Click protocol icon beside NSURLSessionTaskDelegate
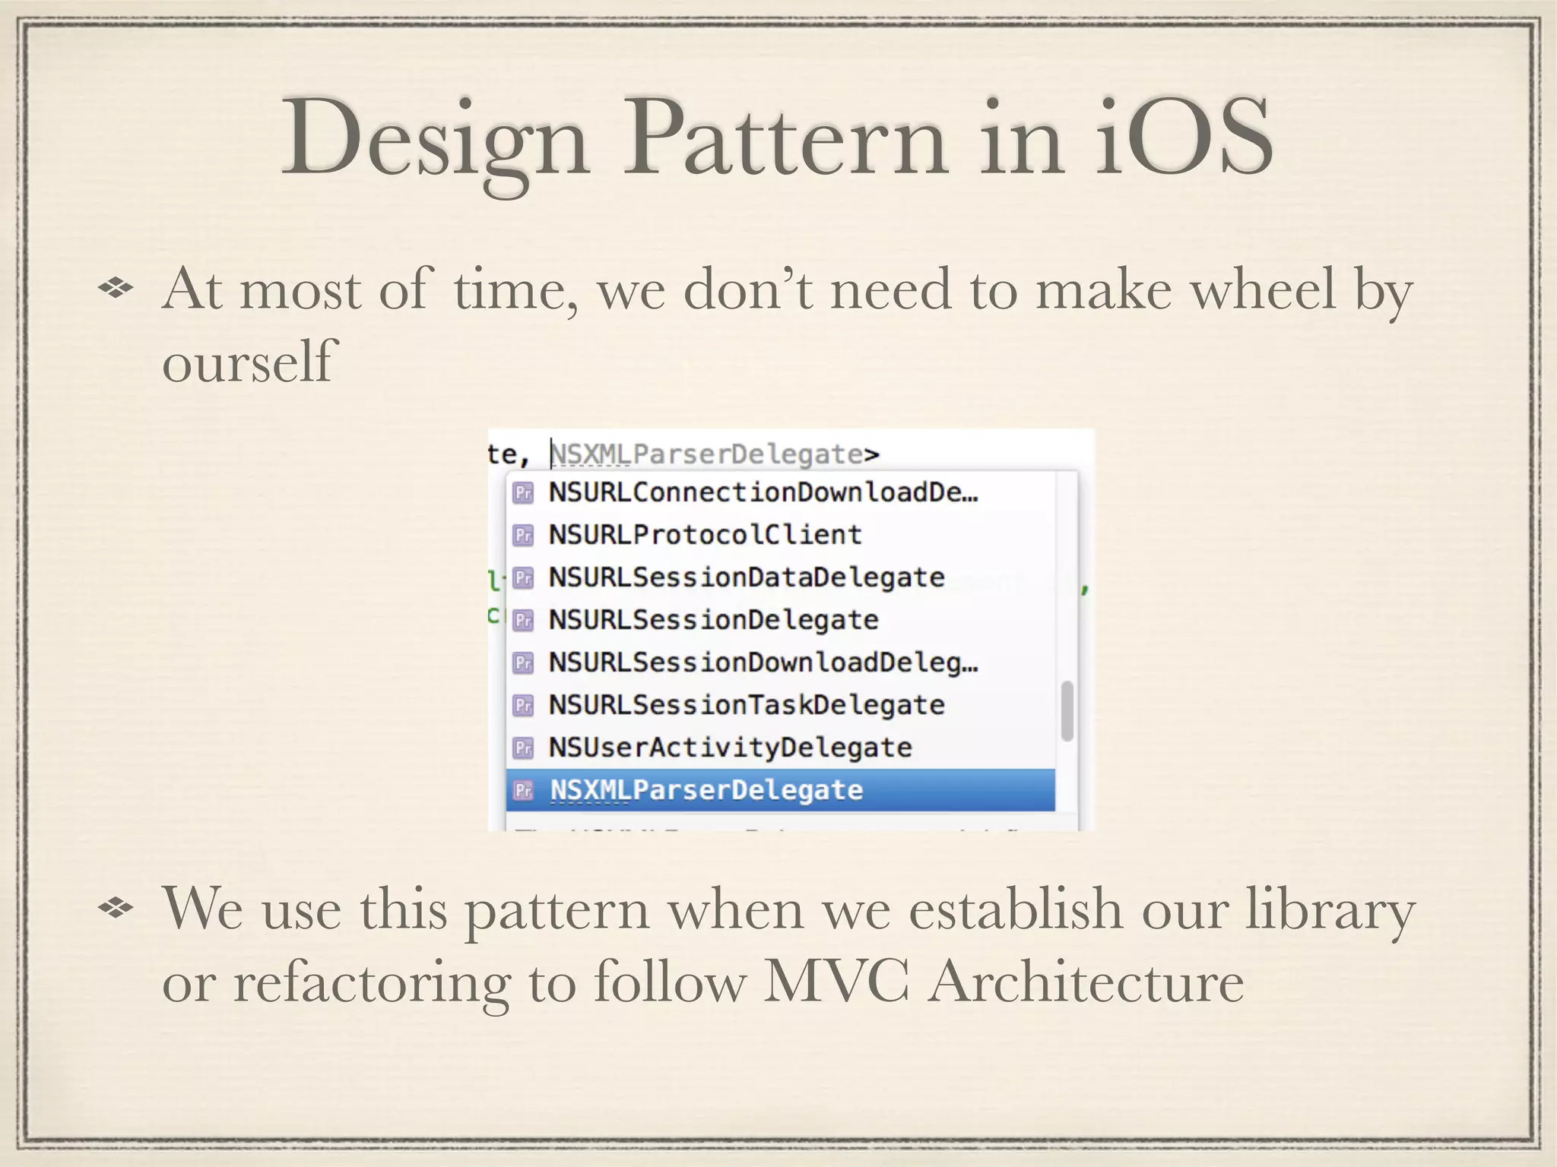The image size is (1557, 1167). click(523, 705)
